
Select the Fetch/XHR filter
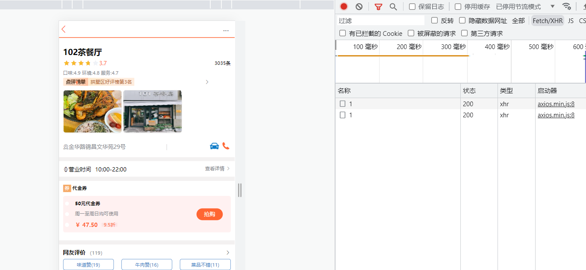coord(548,20)
